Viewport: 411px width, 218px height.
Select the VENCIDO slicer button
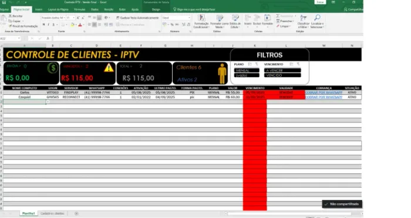(x=282, y=76)
